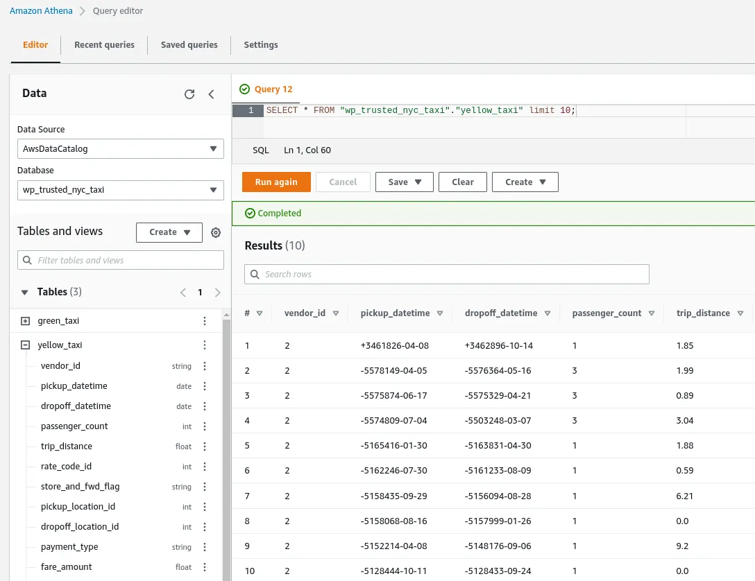Open trip_distance column kebab menu in tree

tap(205, 446)
